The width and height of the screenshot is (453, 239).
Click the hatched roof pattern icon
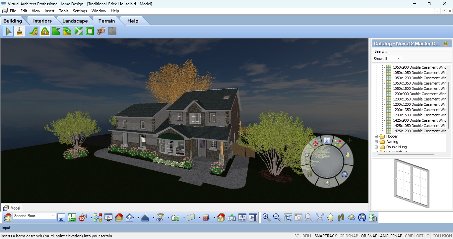(145, 217)
